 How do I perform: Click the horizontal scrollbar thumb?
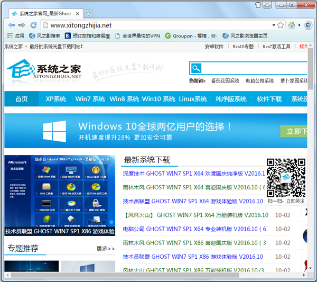tap(125, 275)
